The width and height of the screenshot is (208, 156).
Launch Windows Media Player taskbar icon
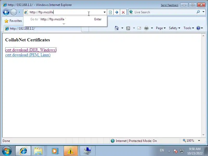[55, 151]
